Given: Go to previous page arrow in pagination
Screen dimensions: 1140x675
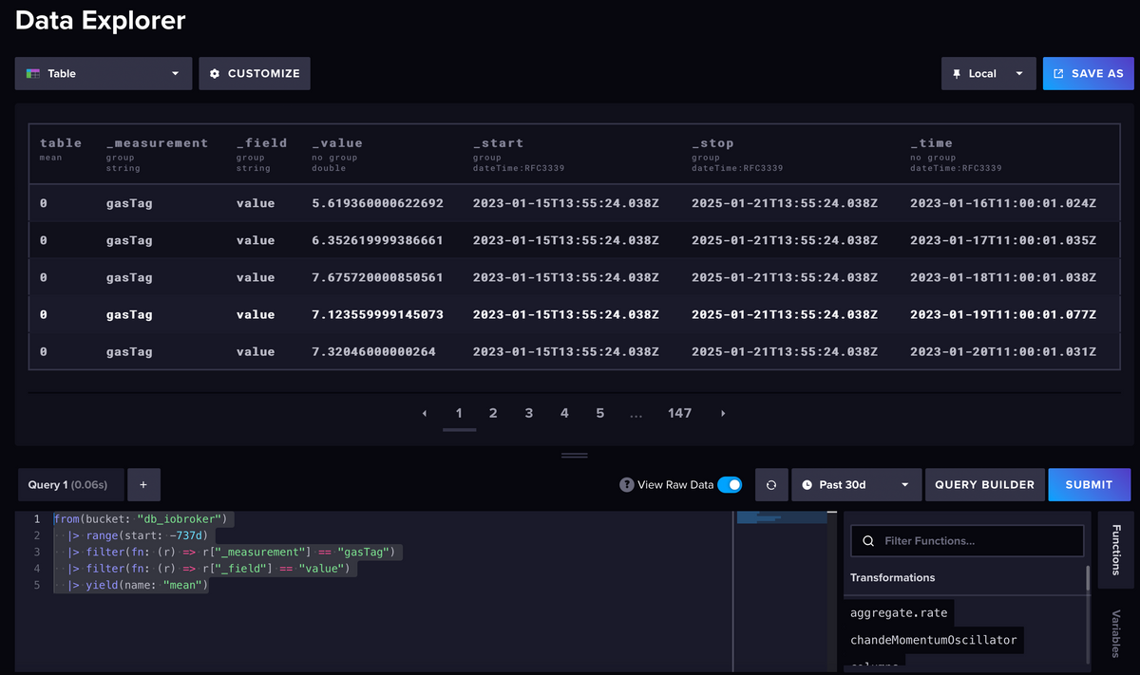Looking at the screenshot, I should coord(425,414).
